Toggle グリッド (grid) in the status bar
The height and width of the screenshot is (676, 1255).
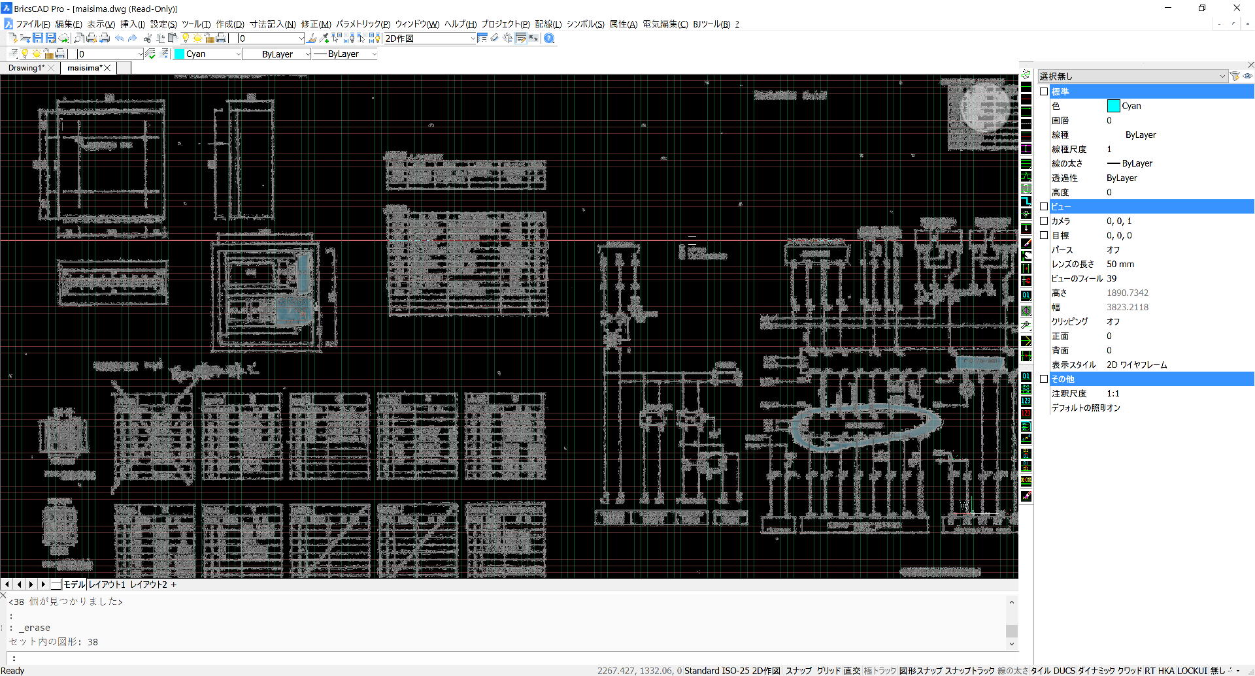pos(828,671)
